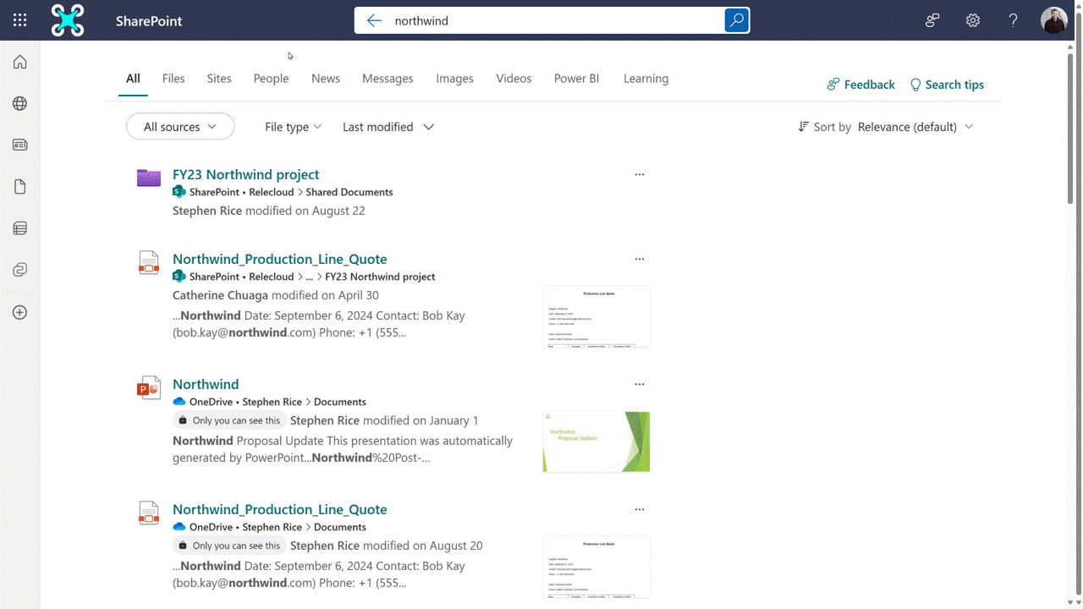
Task: Open the Settings gear
Action: (x=973, y=20)
